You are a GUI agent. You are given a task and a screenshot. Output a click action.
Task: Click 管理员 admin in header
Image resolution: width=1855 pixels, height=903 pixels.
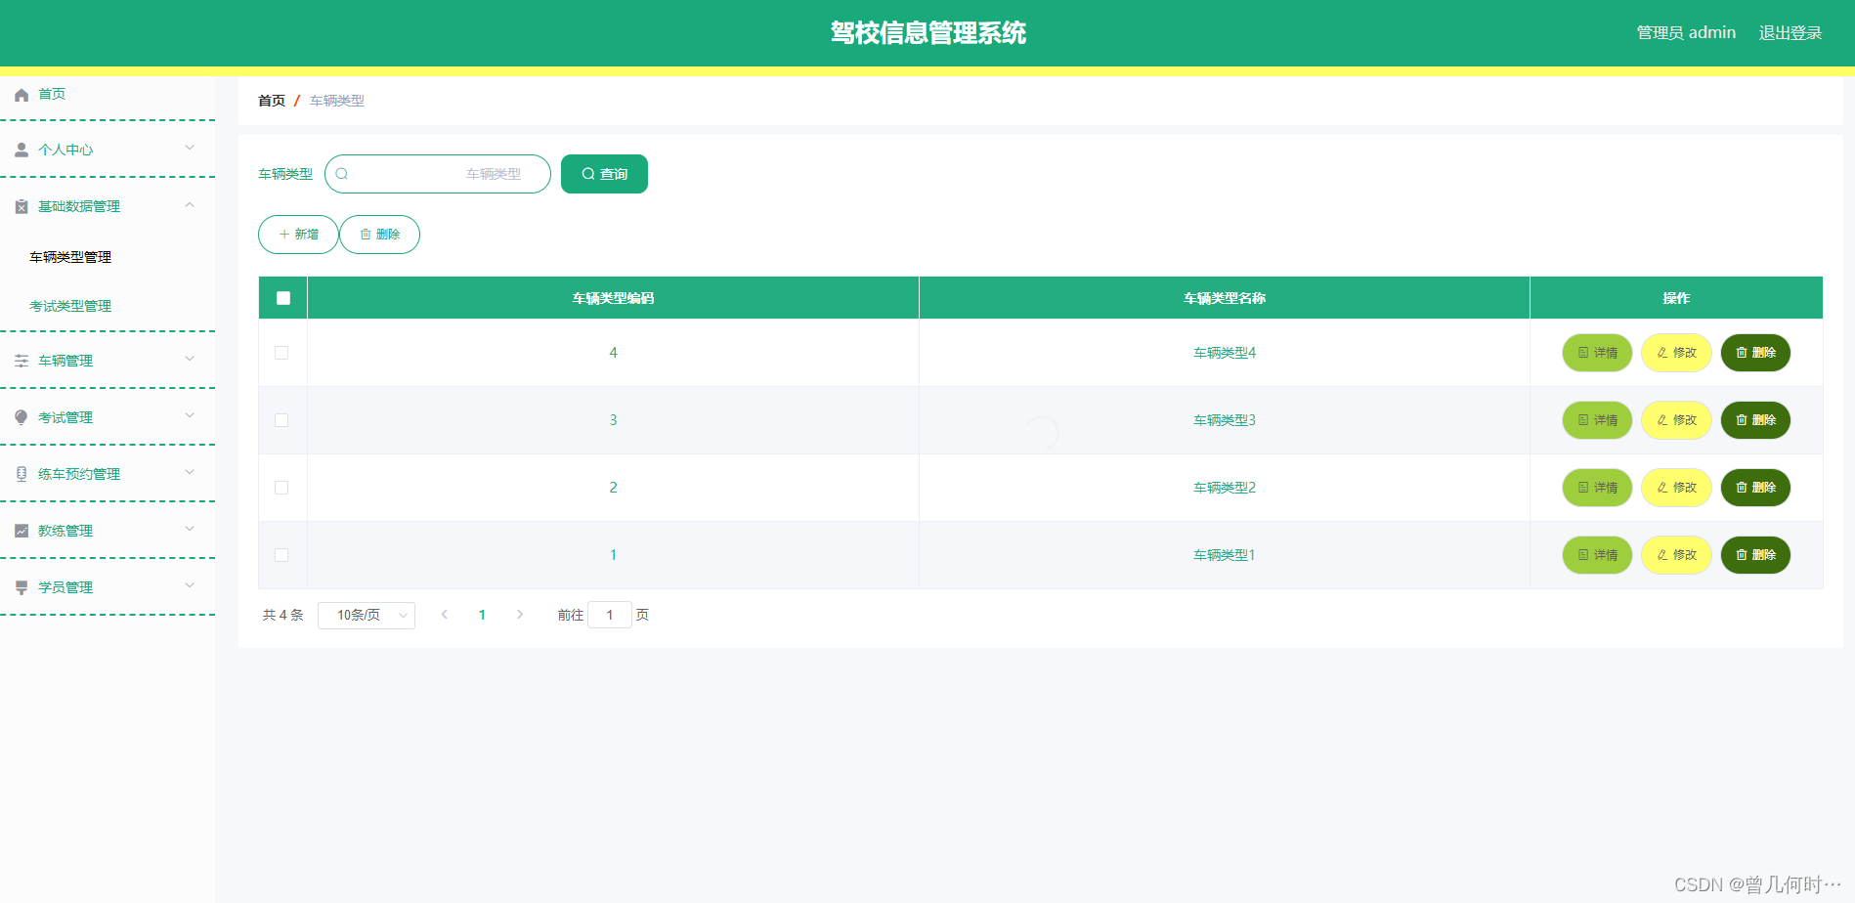1686,33
